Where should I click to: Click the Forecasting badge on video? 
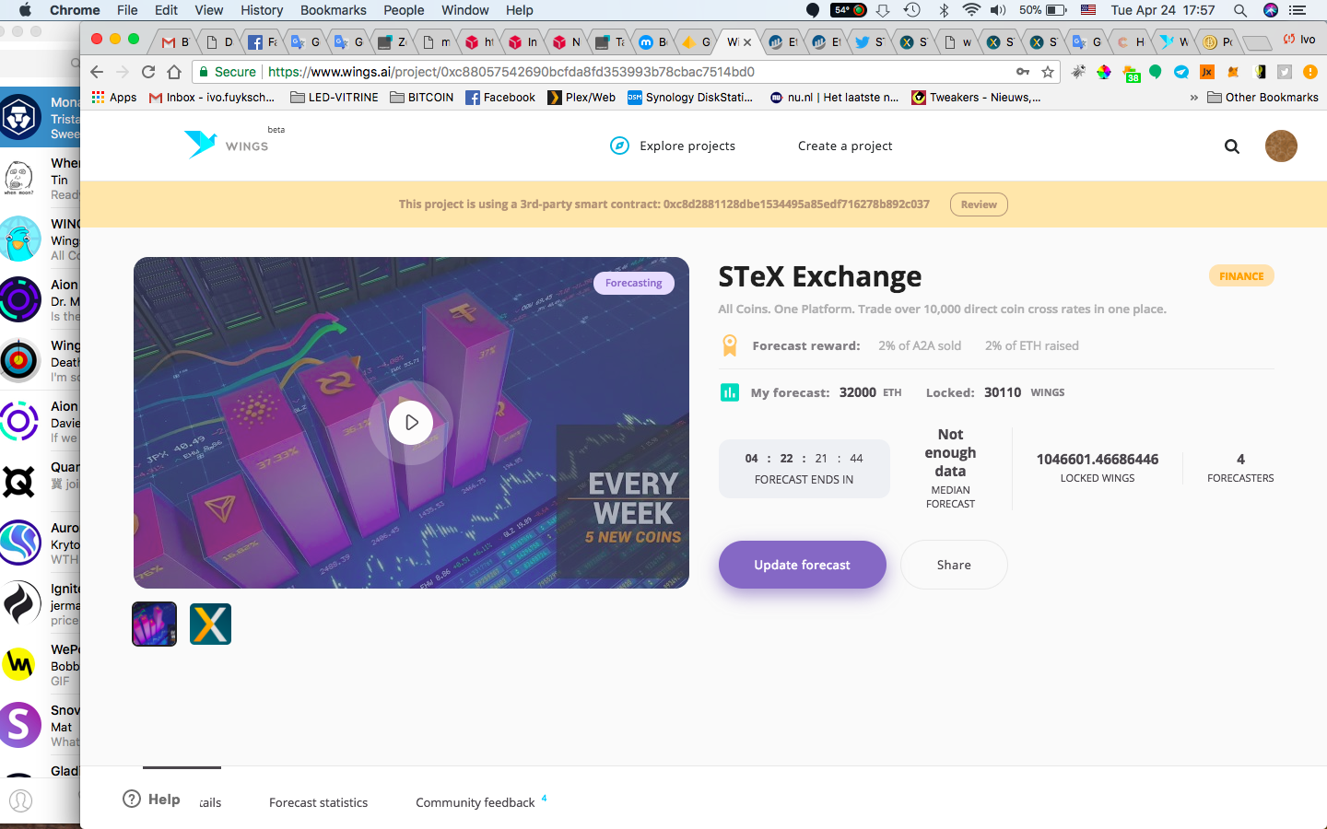pos(634,283)
